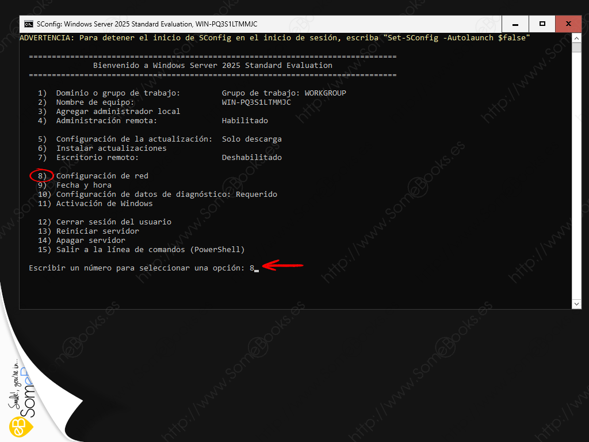Click the vertical scrollbar track
Image resolution: width=589 pixels, height=442 pixels.
pos(577,173)
